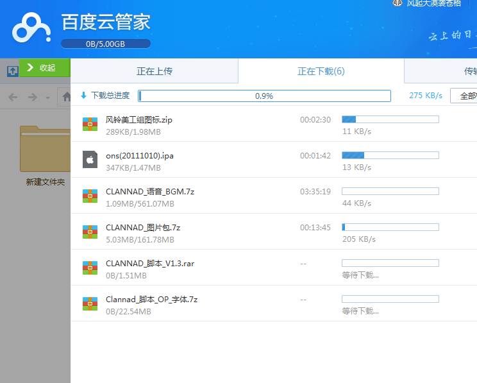Screen dimensions: 477x383
Task: Click archive icon for CLANNAD_图片包.7z
Action: pos(90,232)
